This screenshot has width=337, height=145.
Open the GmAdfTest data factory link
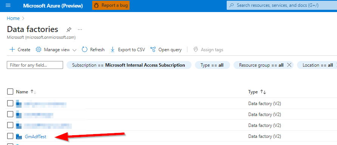coord(36,136)
